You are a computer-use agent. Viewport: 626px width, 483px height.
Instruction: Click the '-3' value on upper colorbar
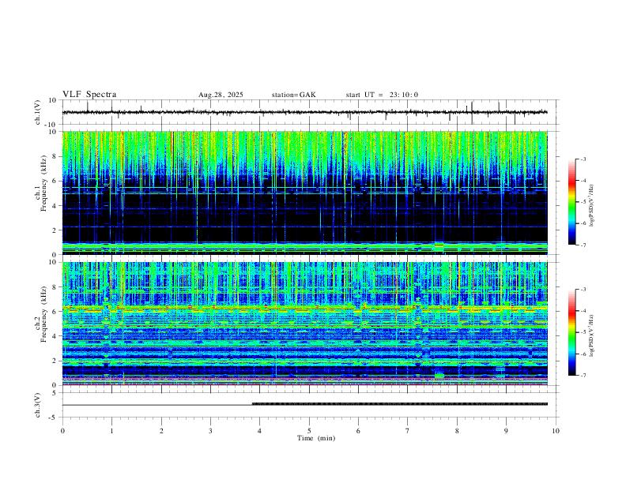[x=583, y=159]
